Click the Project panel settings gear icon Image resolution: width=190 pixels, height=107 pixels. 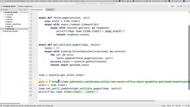tap(24, 10)
